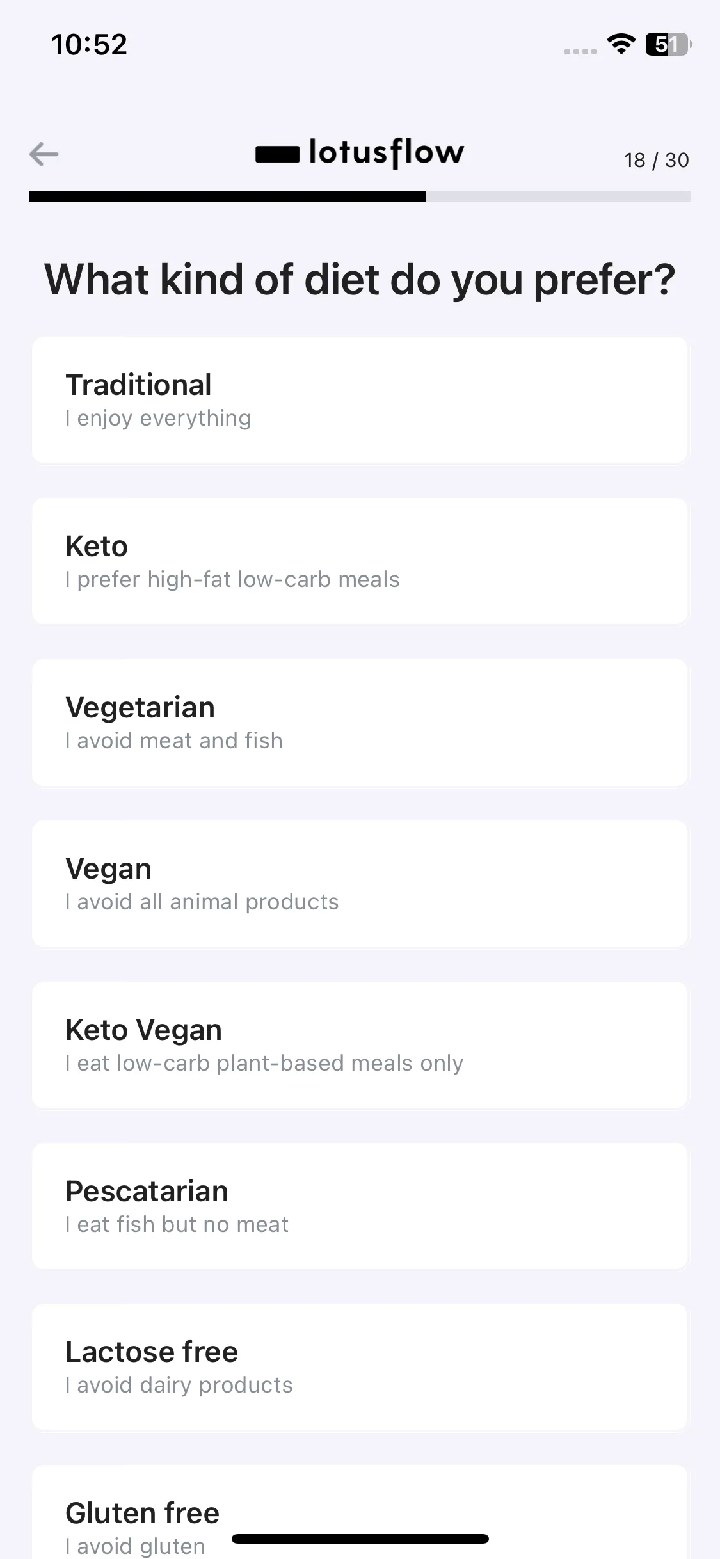Select the Vegan diet card

point(360,884)
